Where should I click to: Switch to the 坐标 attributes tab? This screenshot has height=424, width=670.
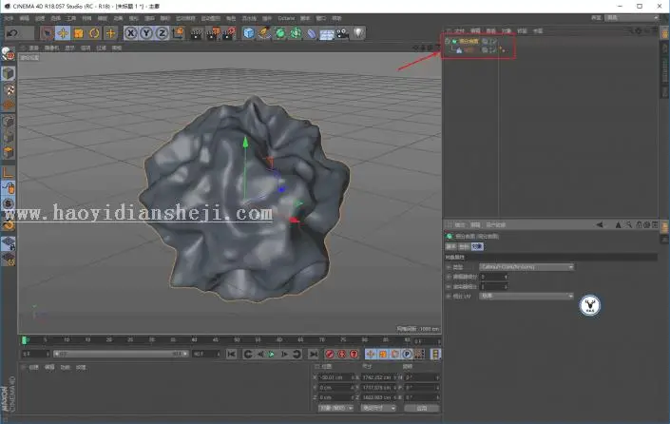pyautogui.click(x=464, y=246)
